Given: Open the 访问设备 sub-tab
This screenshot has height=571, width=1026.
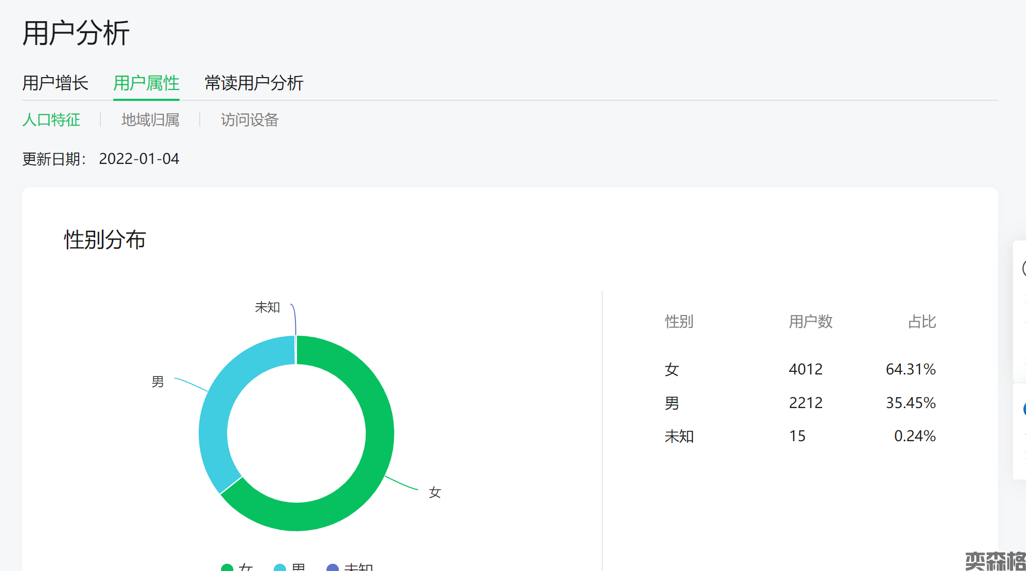Looking at the screenshot, I should click(249, 120).
